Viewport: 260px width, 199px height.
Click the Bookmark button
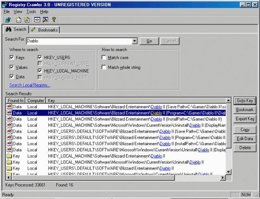[245, 110]
